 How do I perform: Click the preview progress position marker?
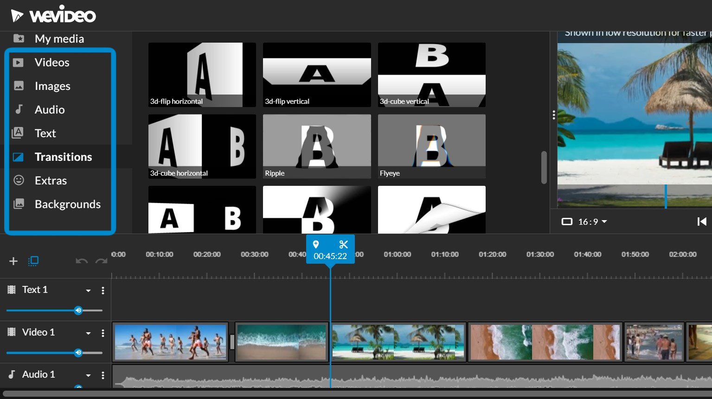tap(666, 196)
